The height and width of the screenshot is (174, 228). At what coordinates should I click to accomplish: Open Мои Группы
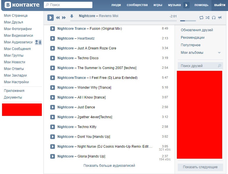coord(14,55)
